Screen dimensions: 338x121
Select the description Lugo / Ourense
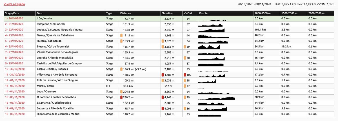pyautogui.click(x=46, y=92)
